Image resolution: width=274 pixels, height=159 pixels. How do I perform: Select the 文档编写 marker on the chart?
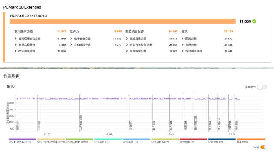point(131,125)
